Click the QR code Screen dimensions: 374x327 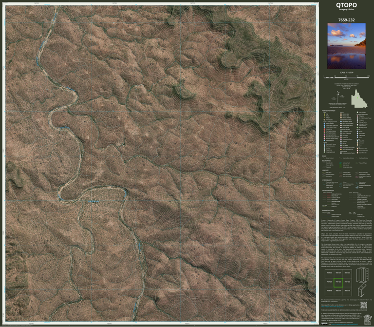tap(364, 305)
